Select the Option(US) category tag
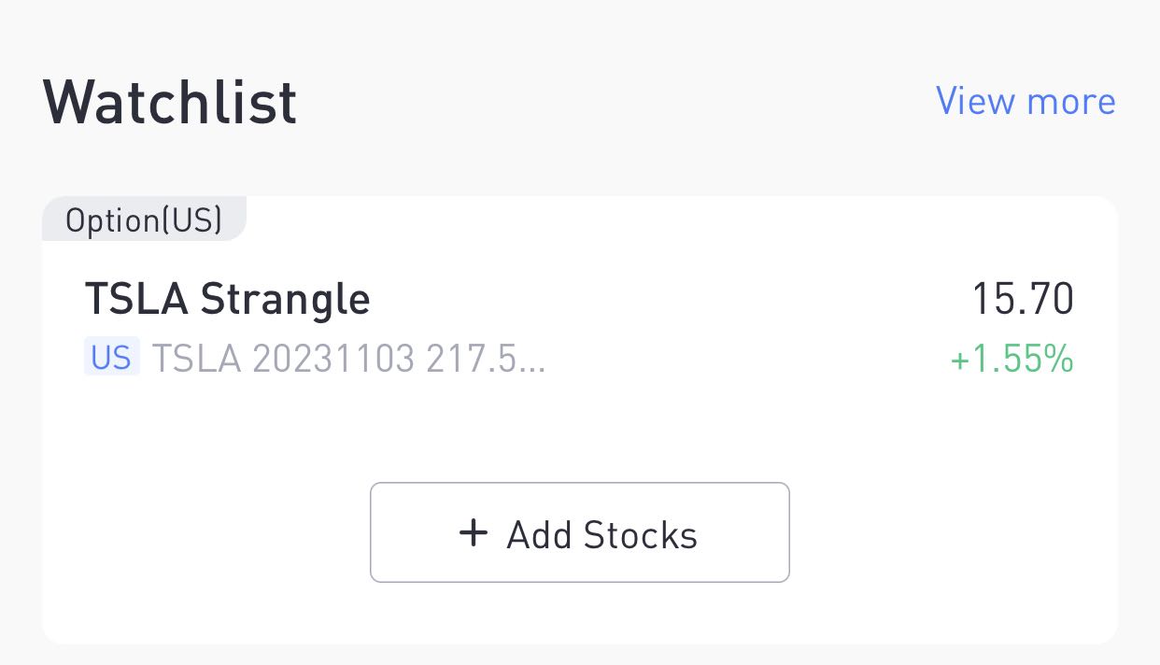The height and width of the screenshot is (665, 1160). click(x=144, y=220)
